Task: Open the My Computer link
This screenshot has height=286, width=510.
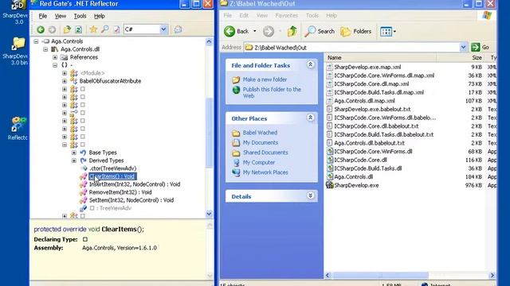Action: [x=258, y=162]
